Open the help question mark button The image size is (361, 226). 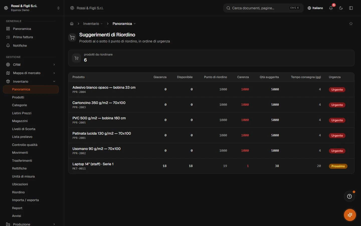(x=349, y=196)
